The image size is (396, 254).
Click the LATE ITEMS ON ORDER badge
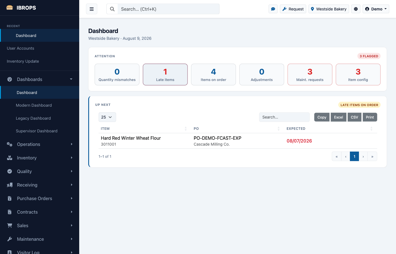359,105
